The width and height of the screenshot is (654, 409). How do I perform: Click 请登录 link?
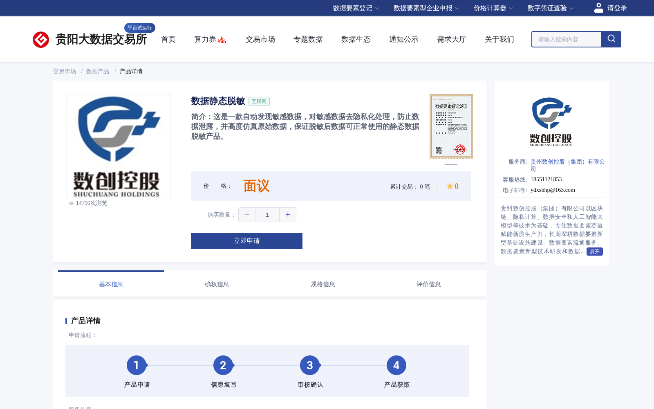[x=617, y=8]
